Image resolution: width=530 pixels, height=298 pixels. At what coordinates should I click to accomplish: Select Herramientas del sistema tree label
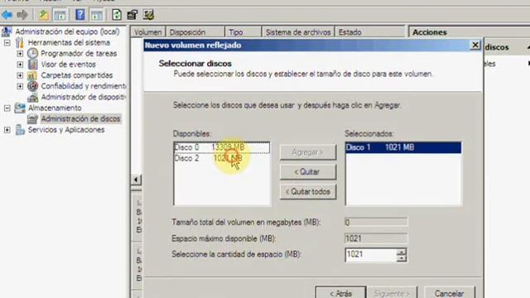[69, 42]
